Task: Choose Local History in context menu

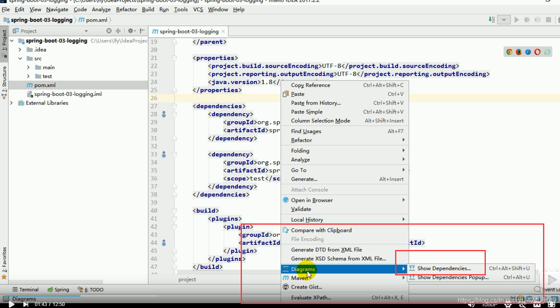Action: (345, 219)
